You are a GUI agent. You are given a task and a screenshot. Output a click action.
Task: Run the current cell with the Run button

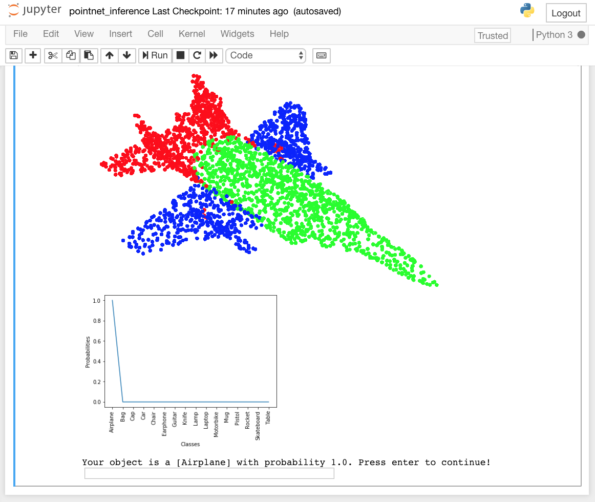pyautogui.click(x=155, y=55)
